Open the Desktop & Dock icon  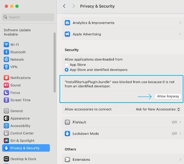click(6, 159)
